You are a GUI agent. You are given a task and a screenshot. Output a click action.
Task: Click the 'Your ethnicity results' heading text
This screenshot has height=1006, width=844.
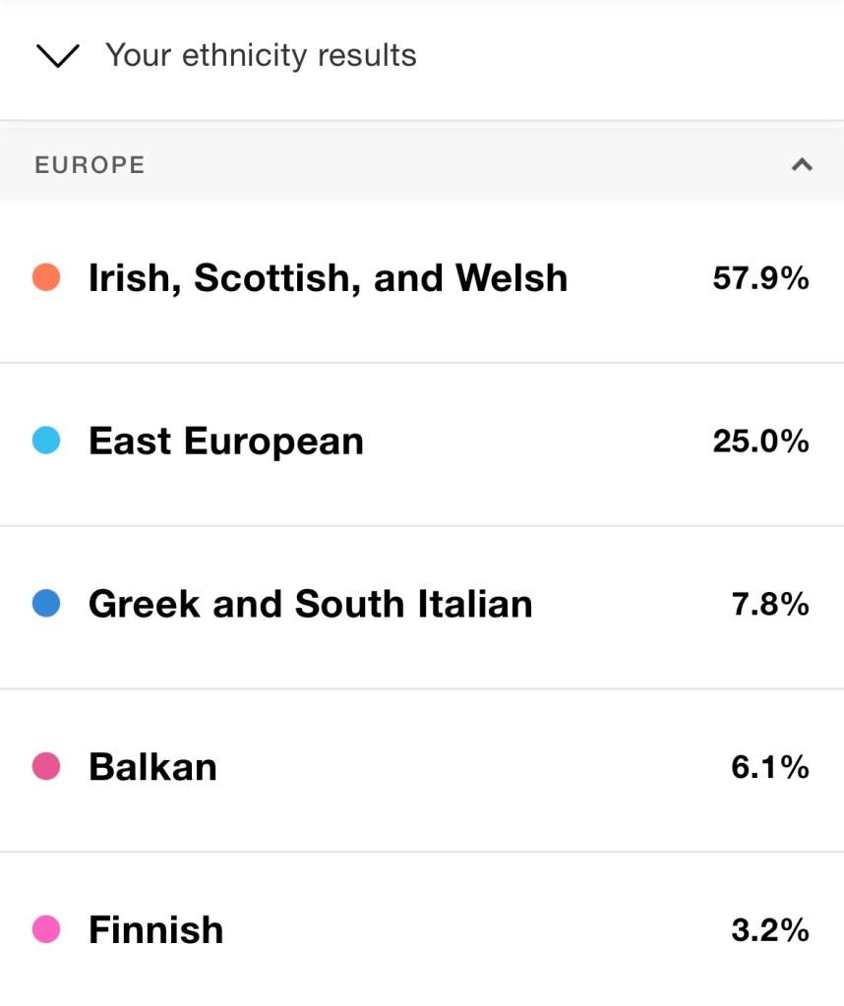(261, 55)
